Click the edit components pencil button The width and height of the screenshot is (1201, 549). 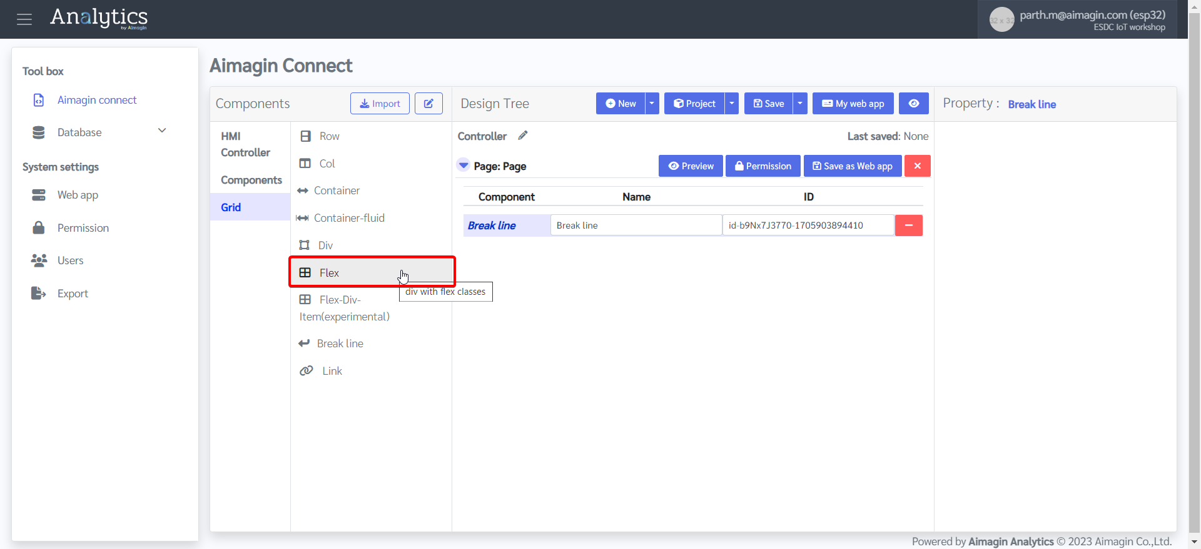[428, 104]
